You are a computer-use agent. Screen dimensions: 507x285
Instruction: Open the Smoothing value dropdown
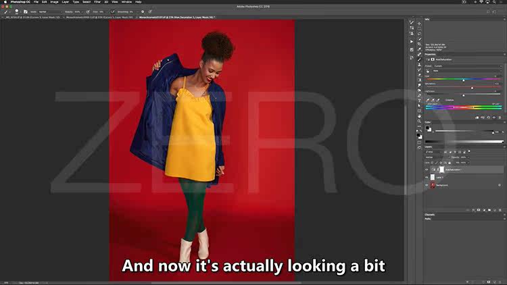pyautogui.click(x=138, y=11)
